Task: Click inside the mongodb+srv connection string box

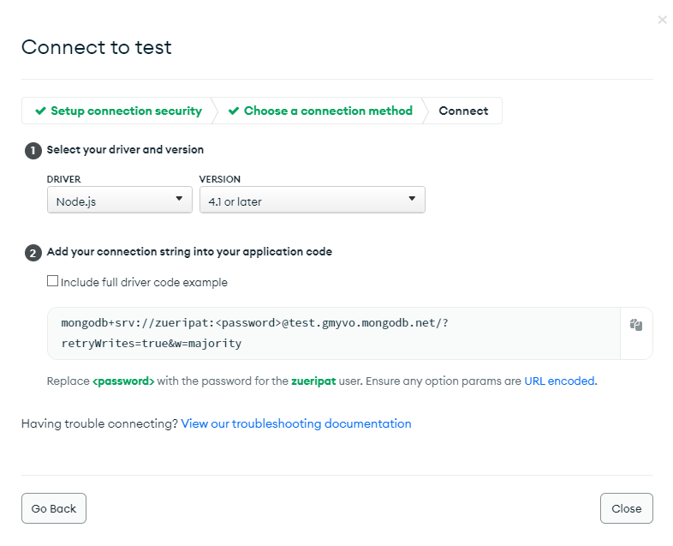Action: (334, 333)
